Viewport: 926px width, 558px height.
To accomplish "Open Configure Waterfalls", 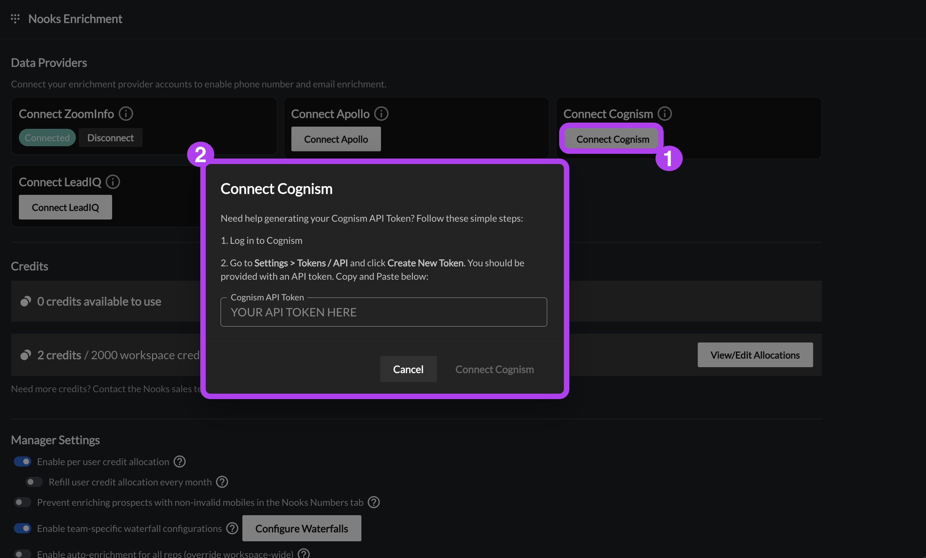I will click(x=302, y=528).
